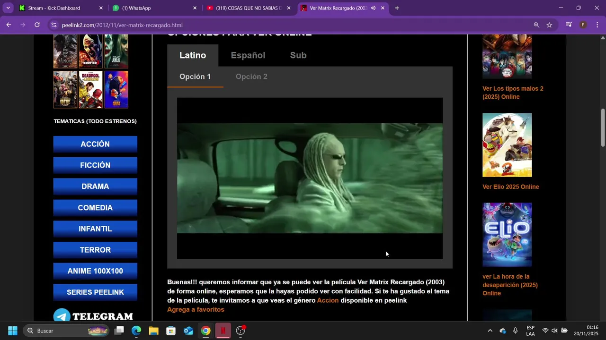Open the tab search dropdown arrow
606x340 pixels.
[x=8, y=8]
